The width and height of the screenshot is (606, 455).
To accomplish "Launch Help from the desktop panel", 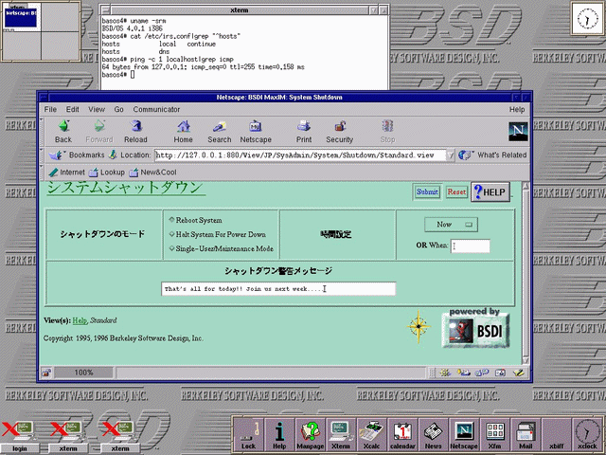I will pos(279,434).
